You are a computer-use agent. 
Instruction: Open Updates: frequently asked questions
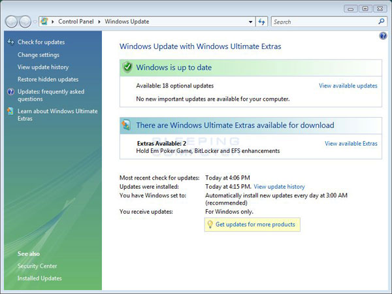(51, 95)
